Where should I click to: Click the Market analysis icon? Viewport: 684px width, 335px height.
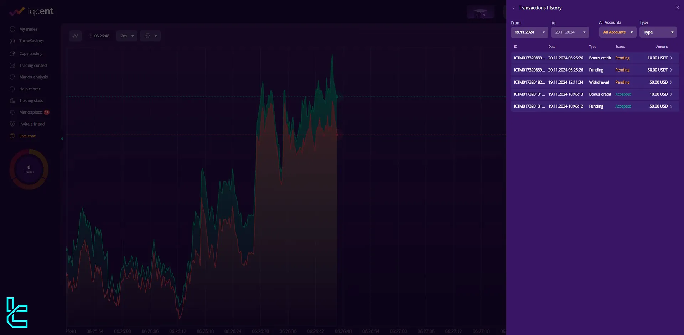(12, 77)
